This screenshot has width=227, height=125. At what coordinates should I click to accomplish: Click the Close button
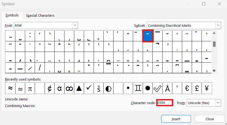(x=209, y=119)
